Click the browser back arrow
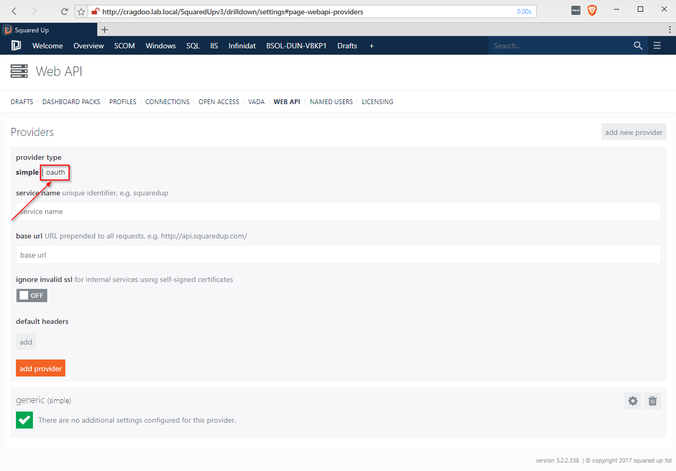676x471 pixels. 14,11
